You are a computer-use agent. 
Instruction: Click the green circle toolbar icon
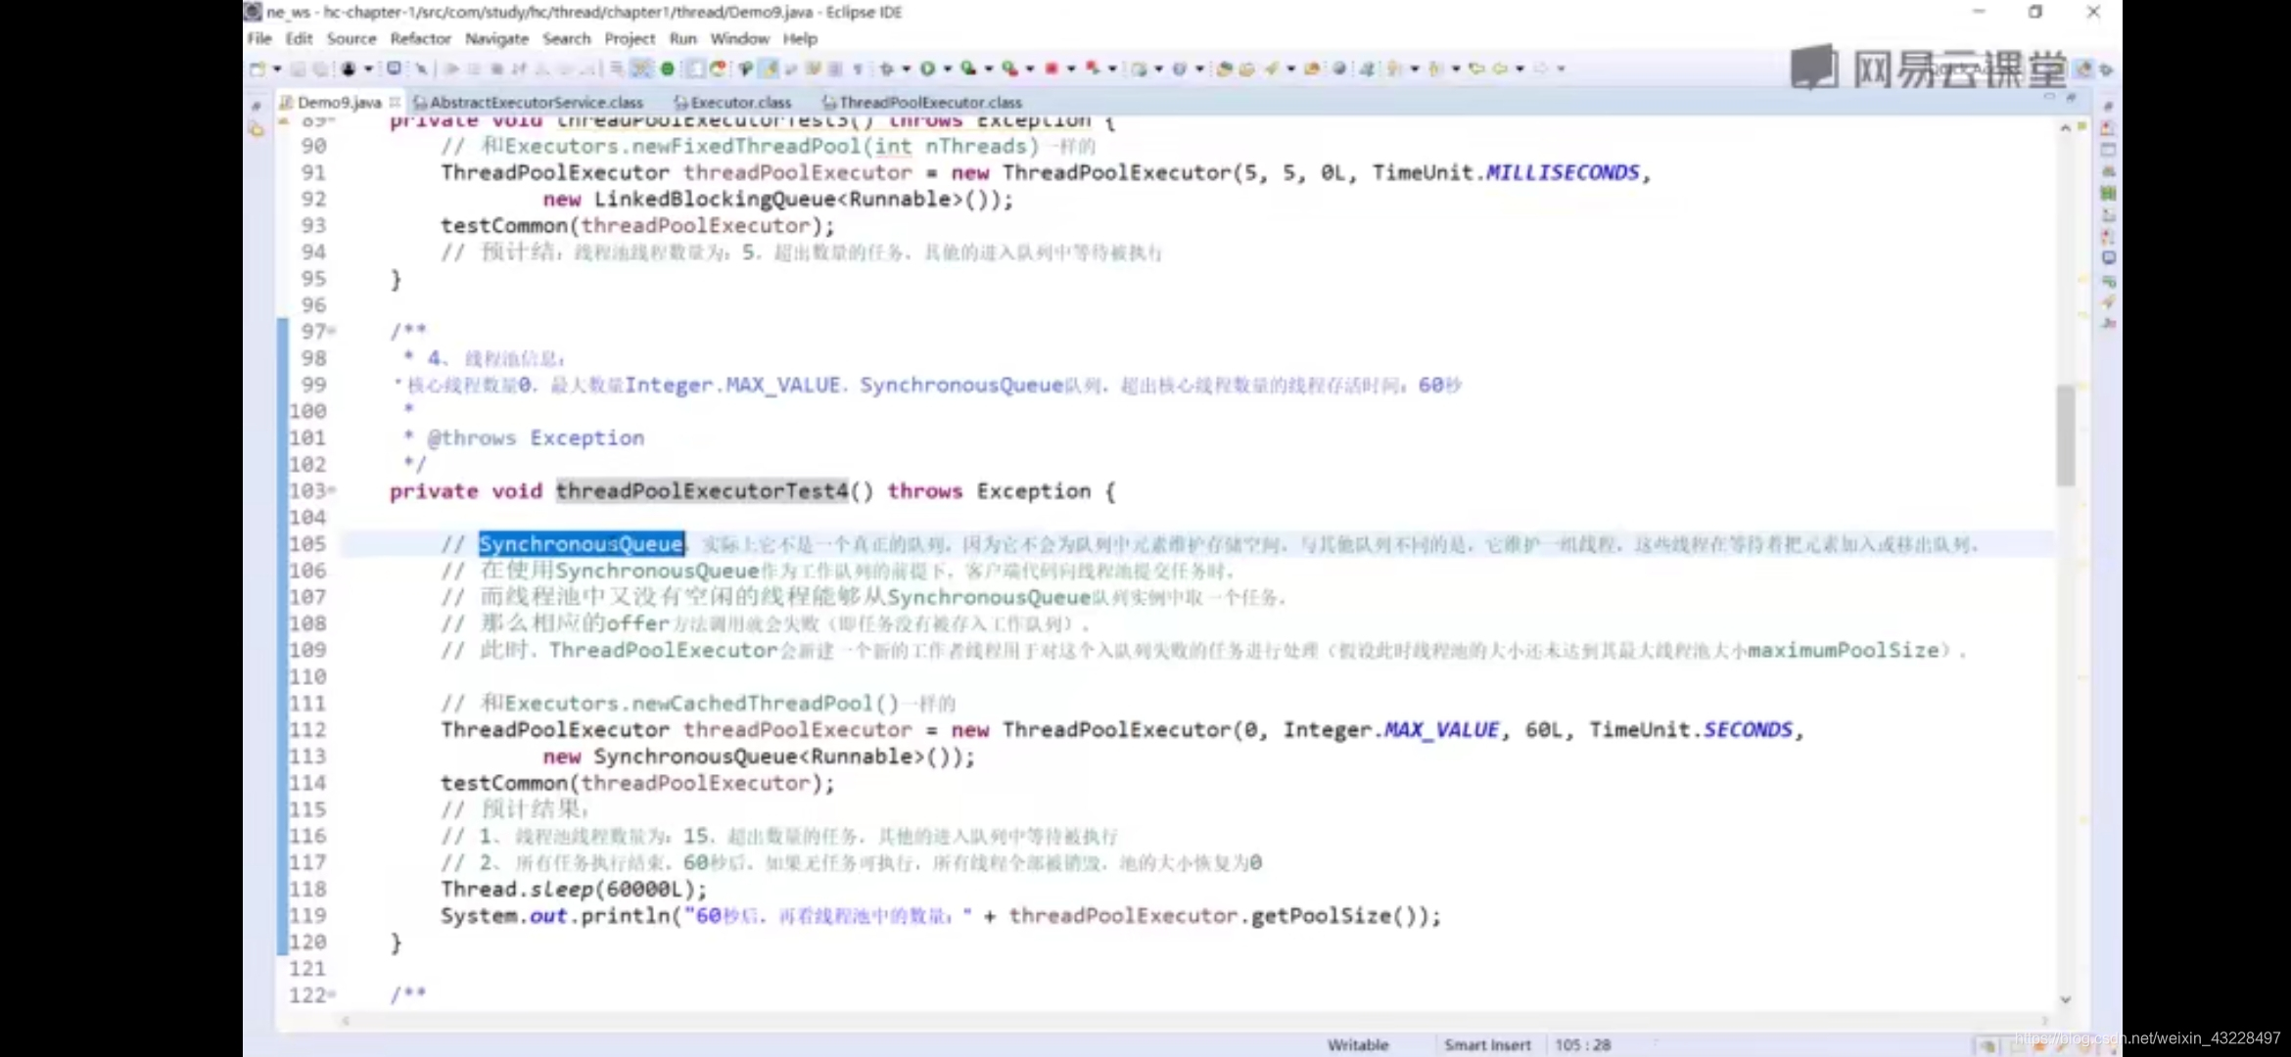click(668, 69)
